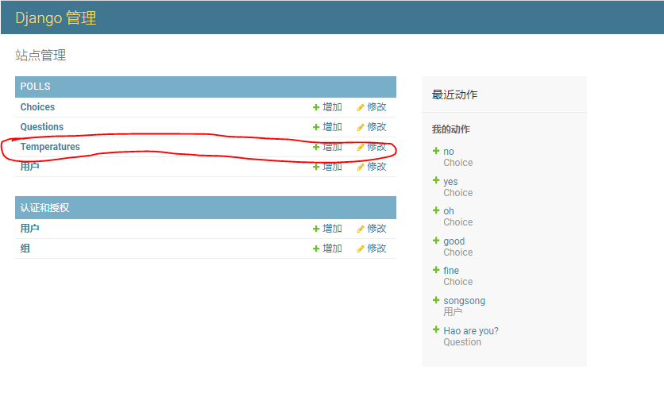
Task: Click the 站点管理 page title
Action: [x=41, y=55]
